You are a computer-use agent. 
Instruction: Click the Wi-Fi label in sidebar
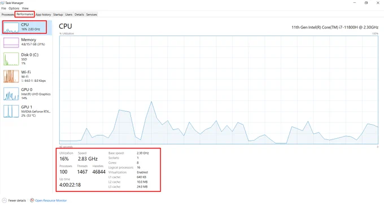click(26, 72)
